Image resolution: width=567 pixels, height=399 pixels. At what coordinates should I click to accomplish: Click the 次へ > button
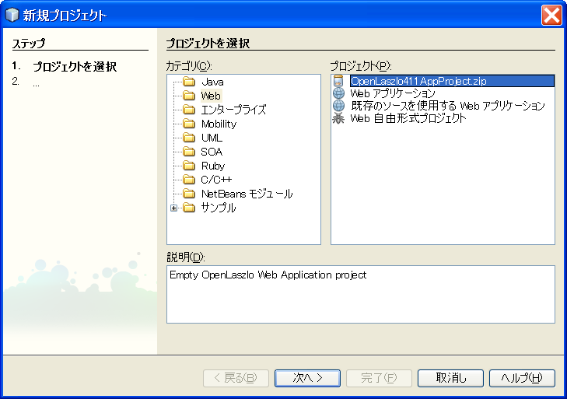(x=307, y=378)
